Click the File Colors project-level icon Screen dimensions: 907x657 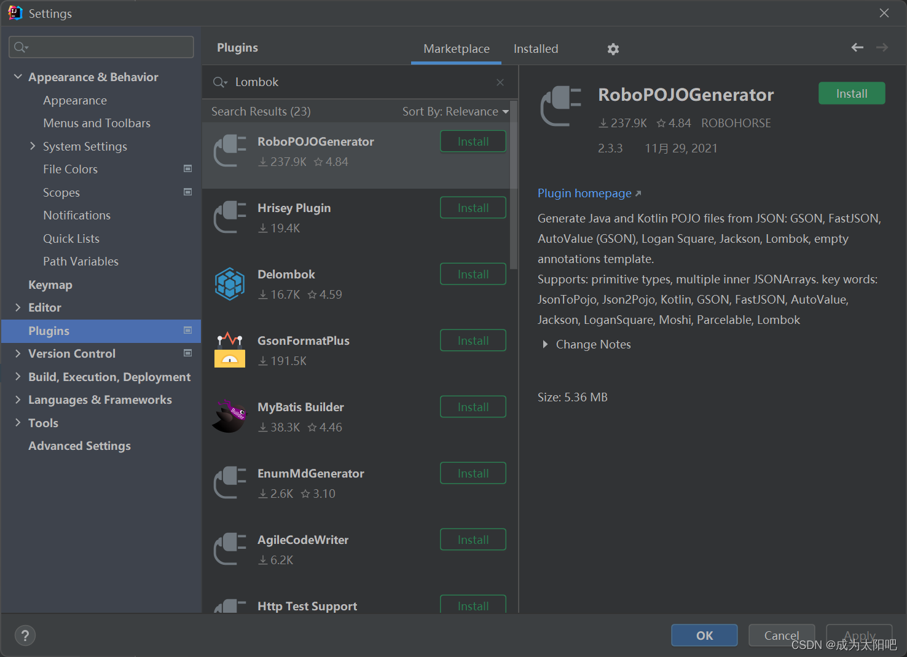pos(188,169)
